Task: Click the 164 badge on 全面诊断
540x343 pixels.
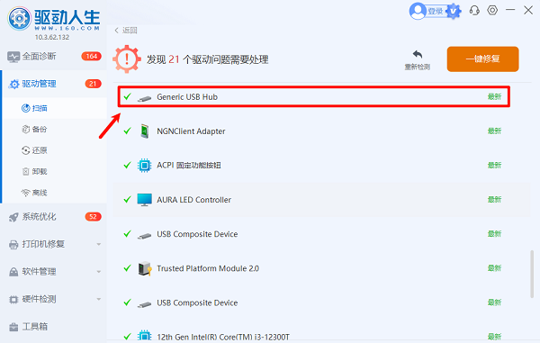Action: (91, 56)
